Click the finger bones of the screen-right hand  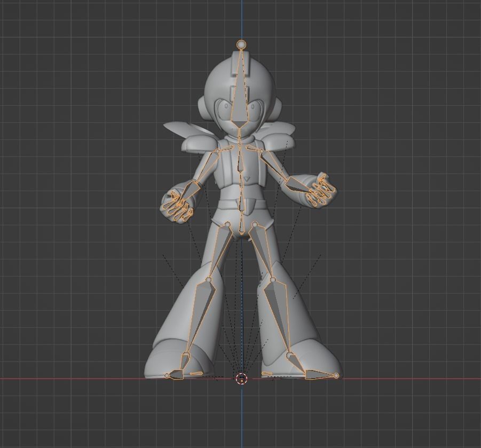click(x=320, y=191)
